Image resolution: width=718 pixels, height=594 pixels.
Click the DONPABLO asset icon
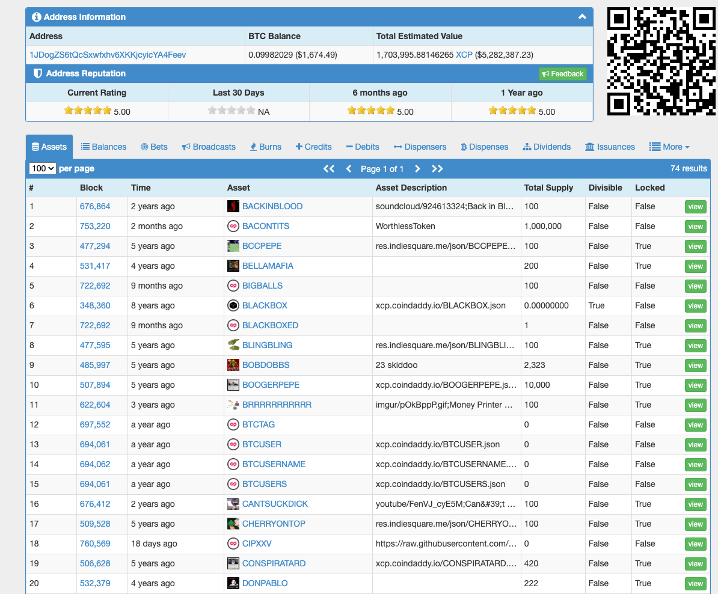[233, 583]
